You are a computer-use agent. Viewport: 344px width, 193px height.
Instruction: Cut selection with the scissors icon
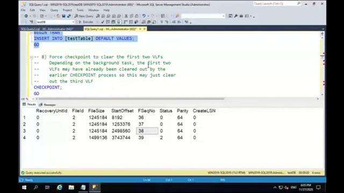click(126, 16)
